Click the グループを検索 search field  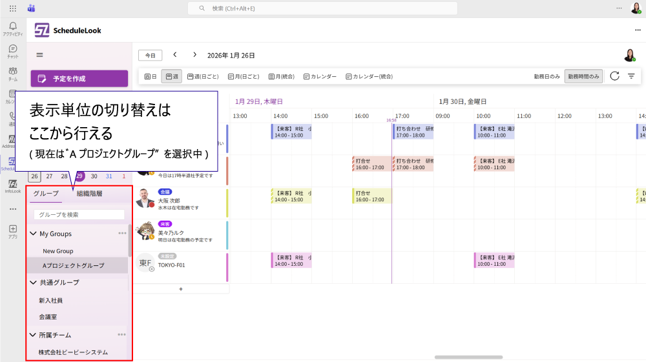[x=79, y=214]
